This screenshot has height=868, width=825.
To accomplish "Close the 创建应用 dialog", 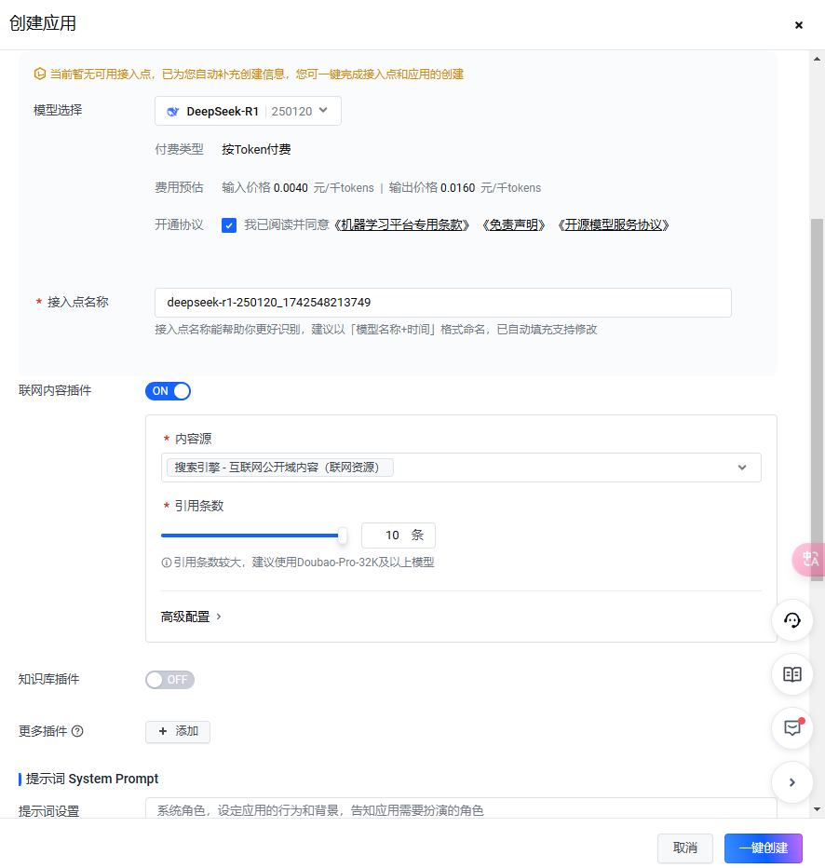I will (x=799, y=25).
